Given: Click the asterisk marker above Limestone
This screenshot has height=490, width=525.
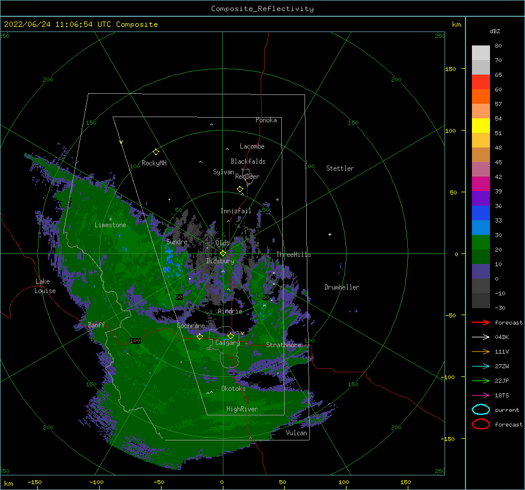Looking at the screenshot, I should click(110, 220).
